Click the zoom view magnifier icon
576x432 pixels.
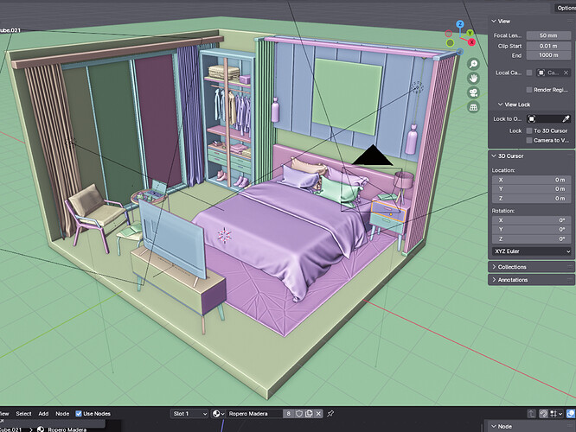tap(473, 64)
